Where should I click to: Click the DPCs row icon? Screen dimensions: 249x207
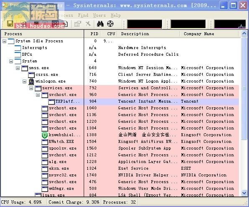click(x=18, y=54)
